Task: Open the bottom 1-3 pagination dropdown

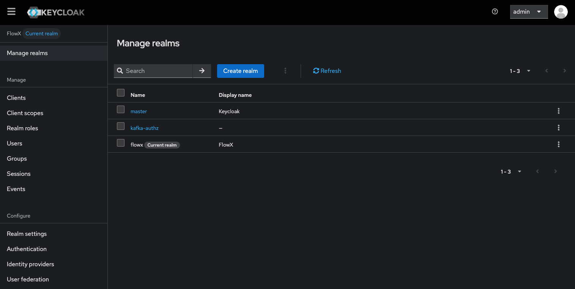Action: [x=511, y=172]
